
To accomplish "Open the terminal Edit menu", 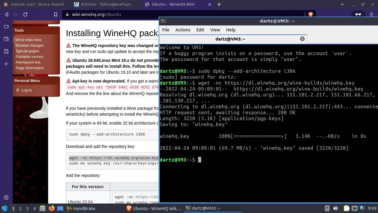I will tap(200, 30).
